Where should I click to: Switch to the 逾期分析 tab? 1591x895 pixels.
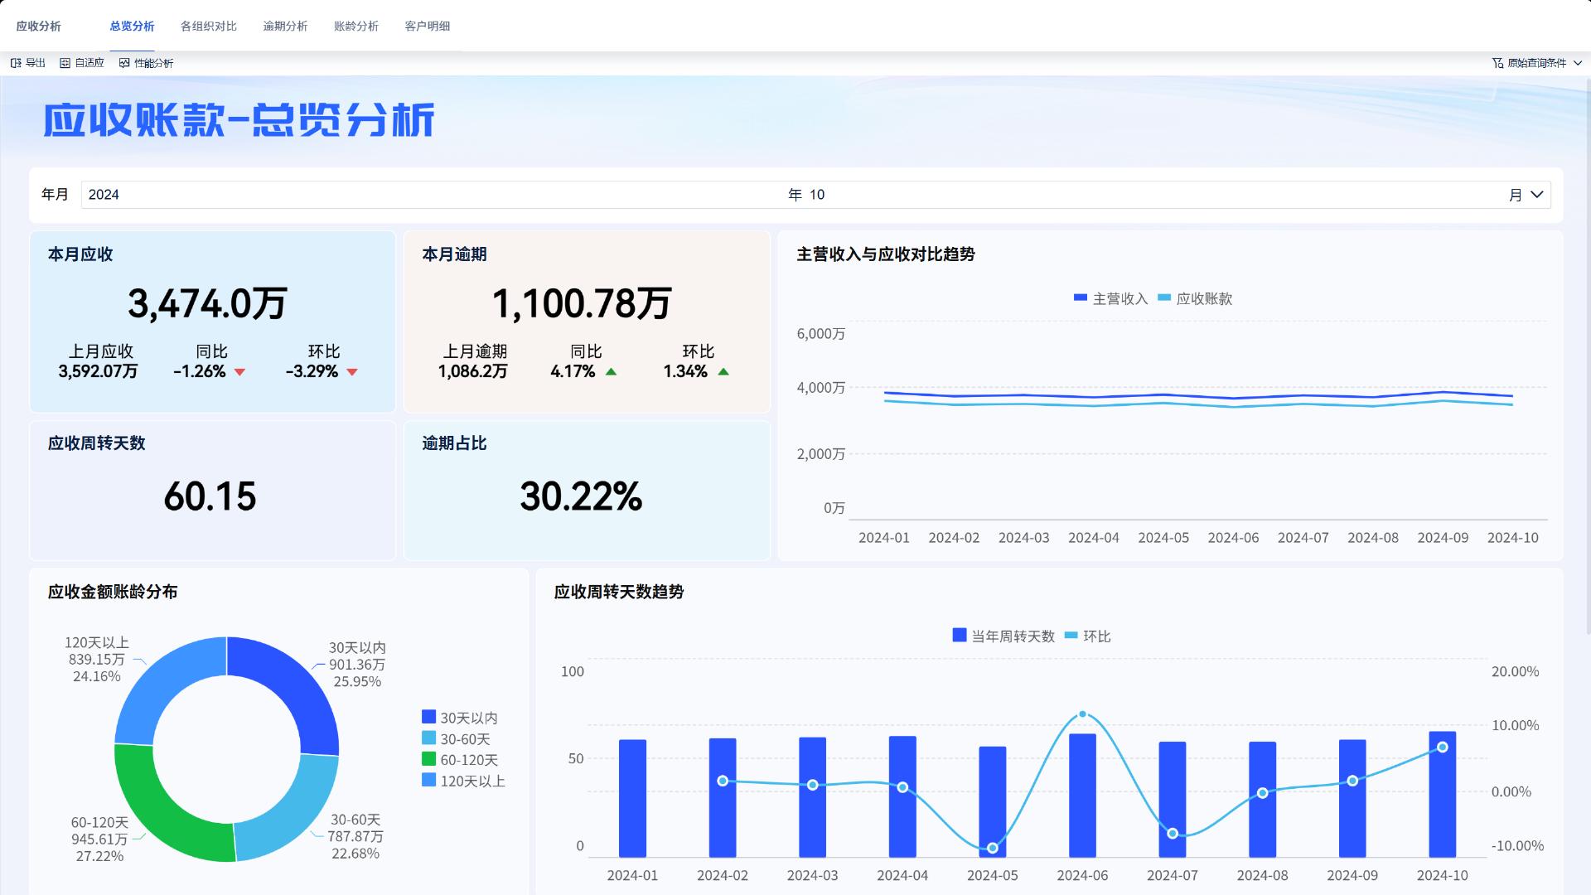[285, 27]
